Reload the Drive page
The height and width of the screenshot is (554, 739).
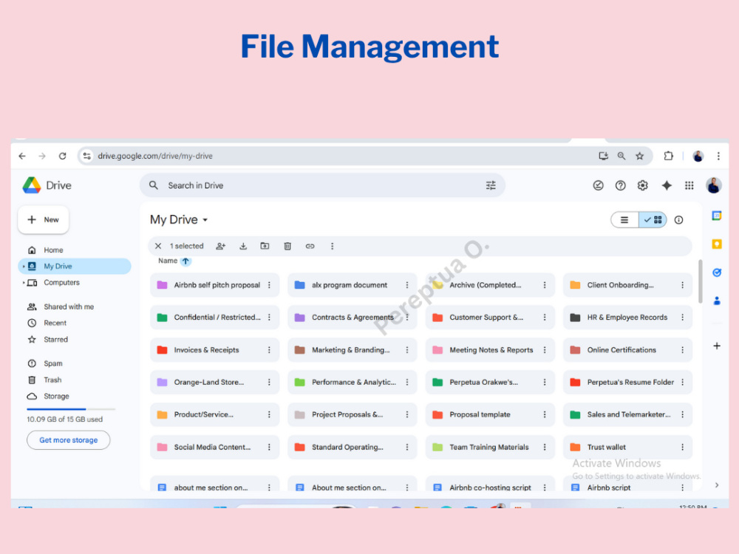click(x=62, y=156)
